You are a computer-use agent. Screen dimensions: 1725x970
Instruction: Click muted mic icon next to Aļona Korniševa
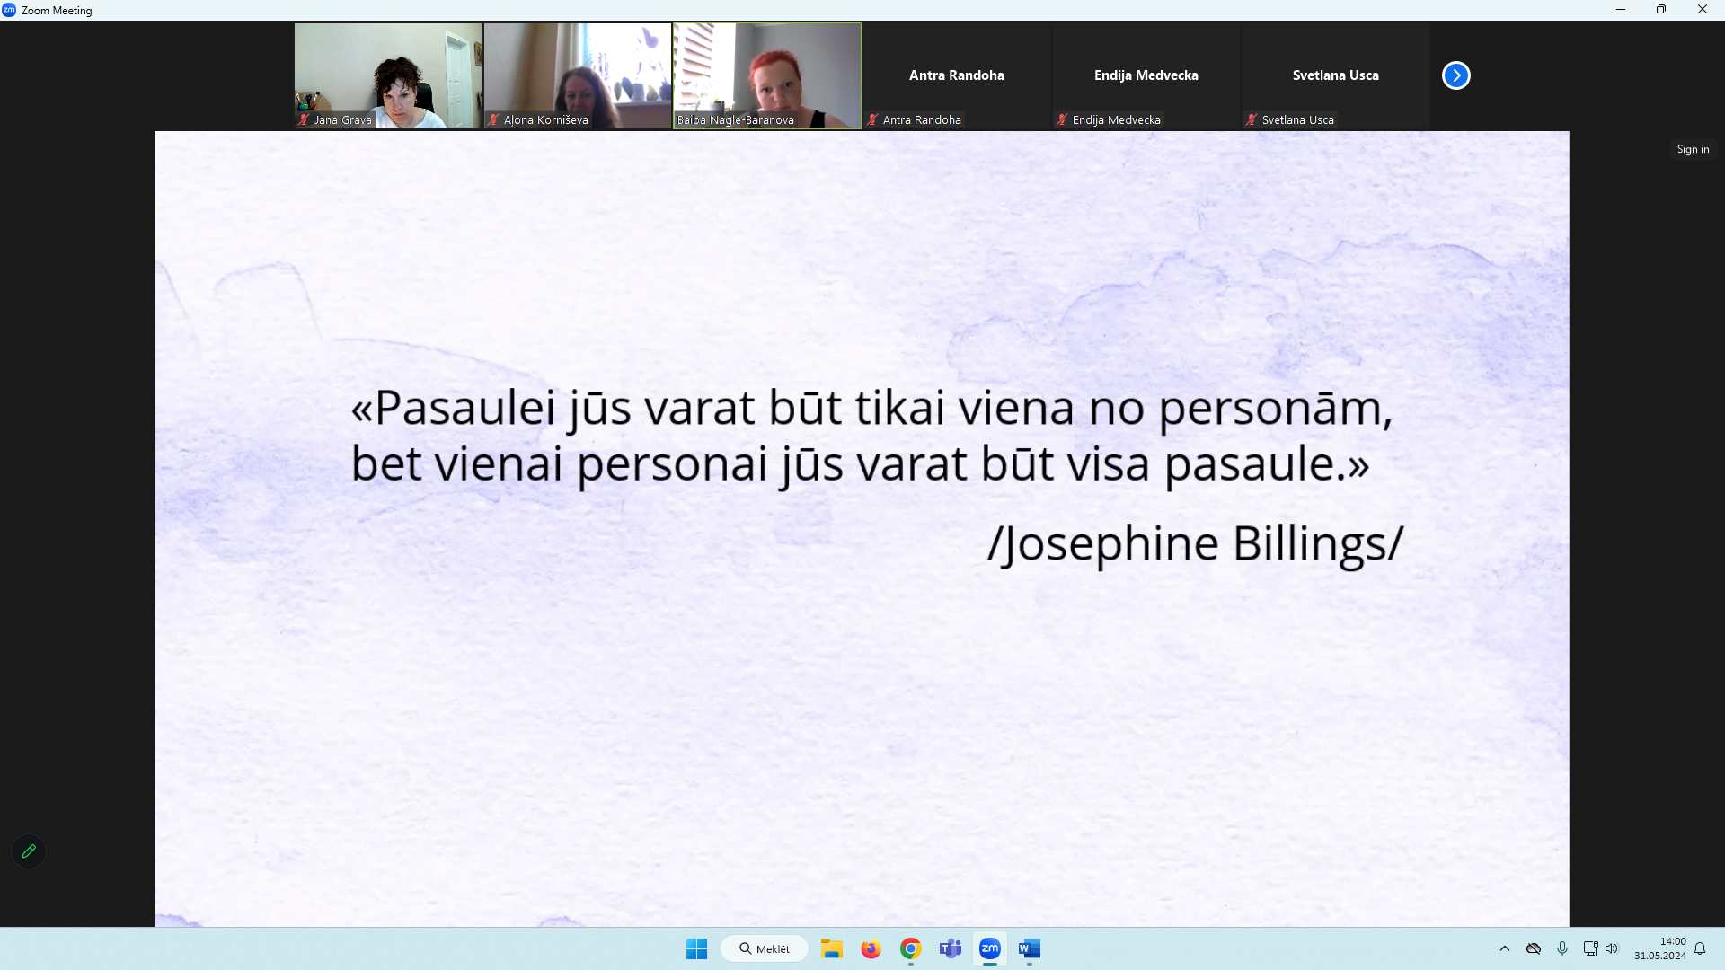point(493,119)
